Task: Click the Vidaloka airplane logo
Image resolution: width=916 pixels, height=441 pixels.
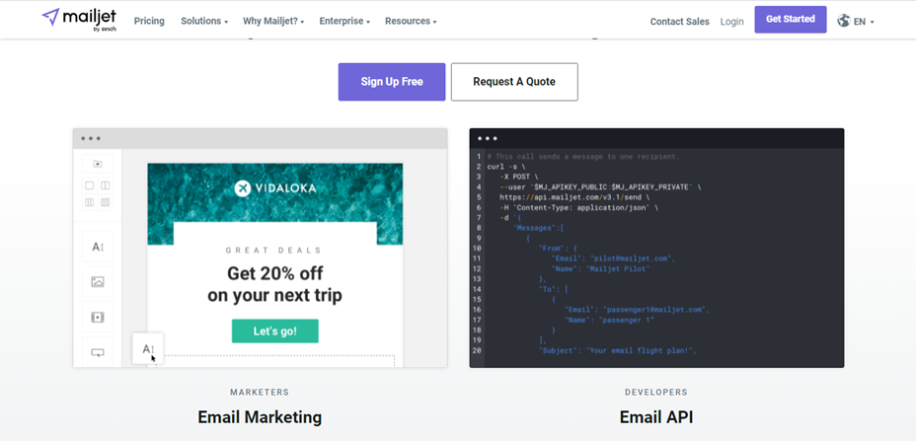Action: tap(243, 188)
